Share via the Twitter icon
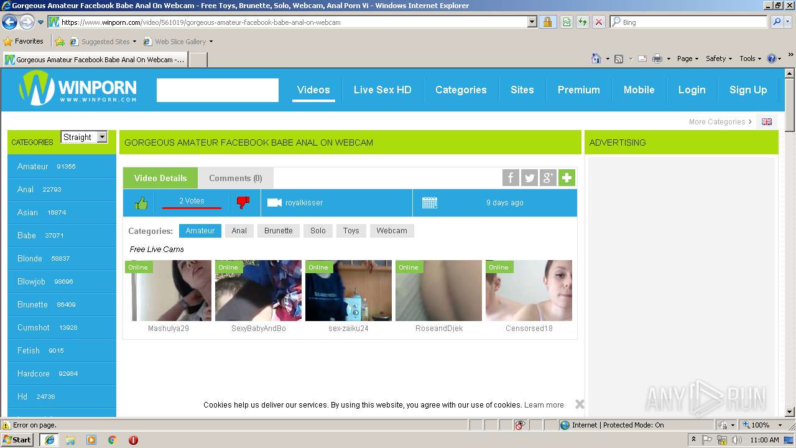This screenshot has height=448, width=796. 529,178
